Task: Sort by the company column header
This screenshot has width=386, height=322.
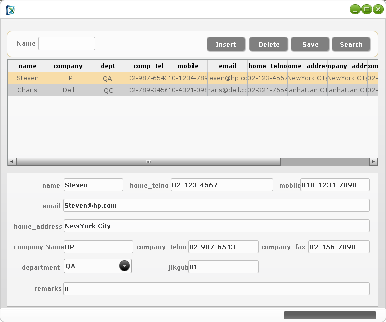Action: point(68,66)
